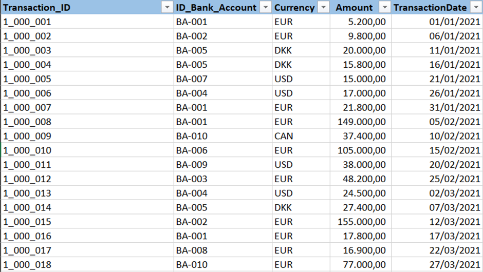This screenshot has width=483, height=272.
Task: Open the Currency column filter dropdown
Action: 323,7
